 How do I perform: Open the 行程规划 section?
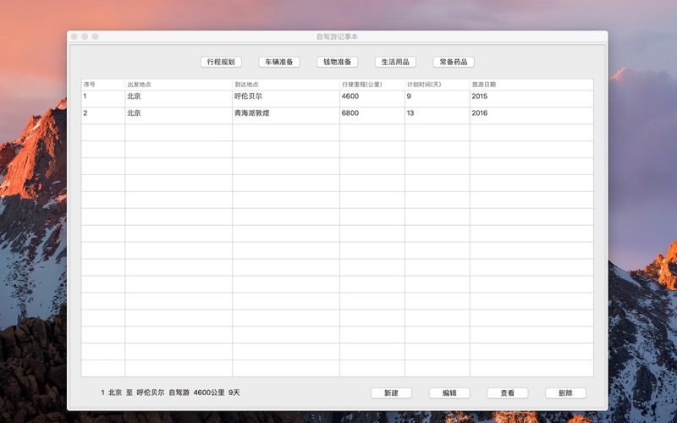(x=221, y=62)
